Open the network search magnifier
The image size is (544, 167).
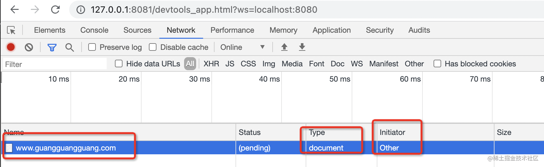pos(70,48)
